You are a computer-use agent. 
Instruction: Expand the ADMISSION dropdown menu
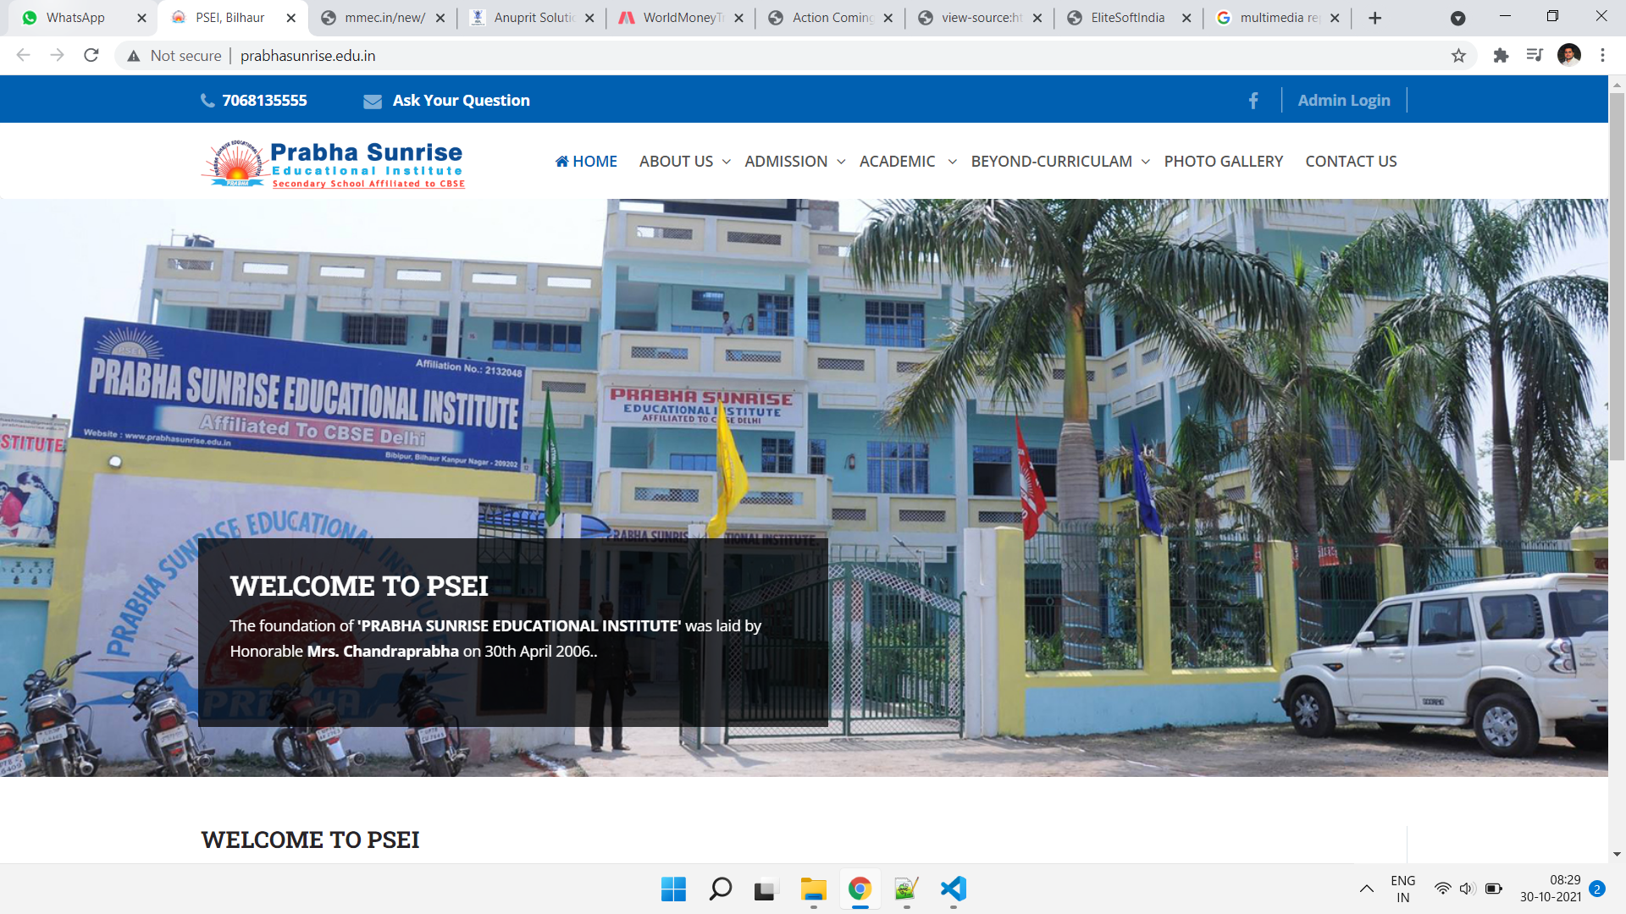[x=794, y=162]
